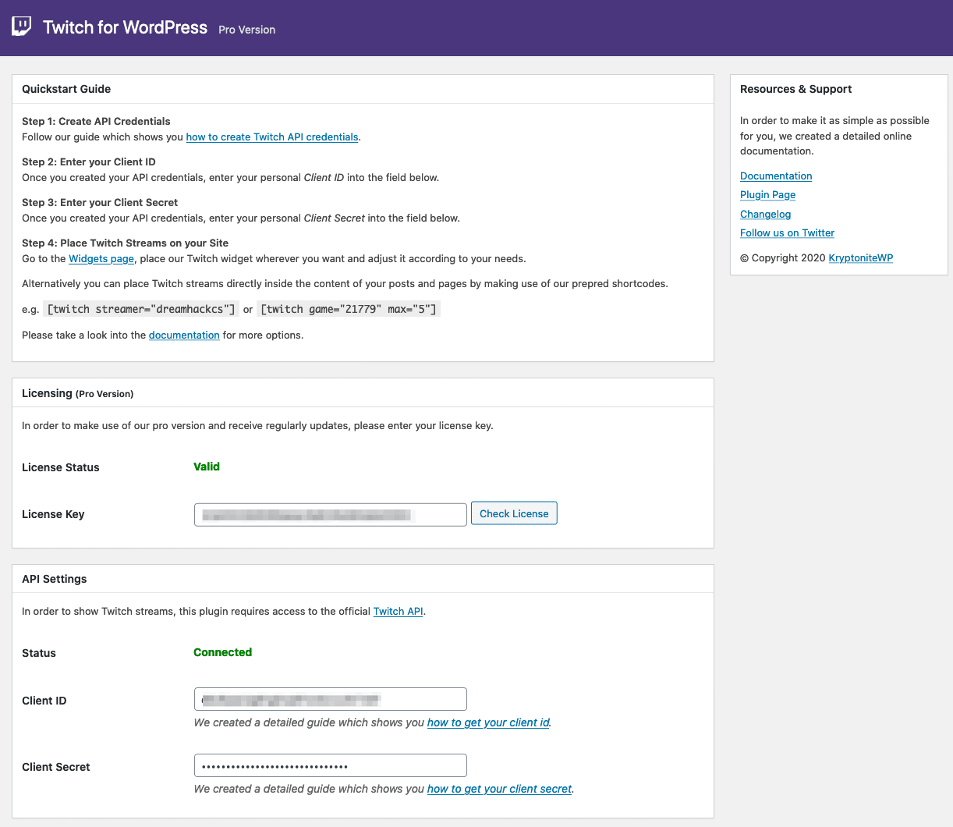Click the Step 3: Enter your Client Secret heading
Viewport: 953px width, 827px height.
[x=100, y=202]
